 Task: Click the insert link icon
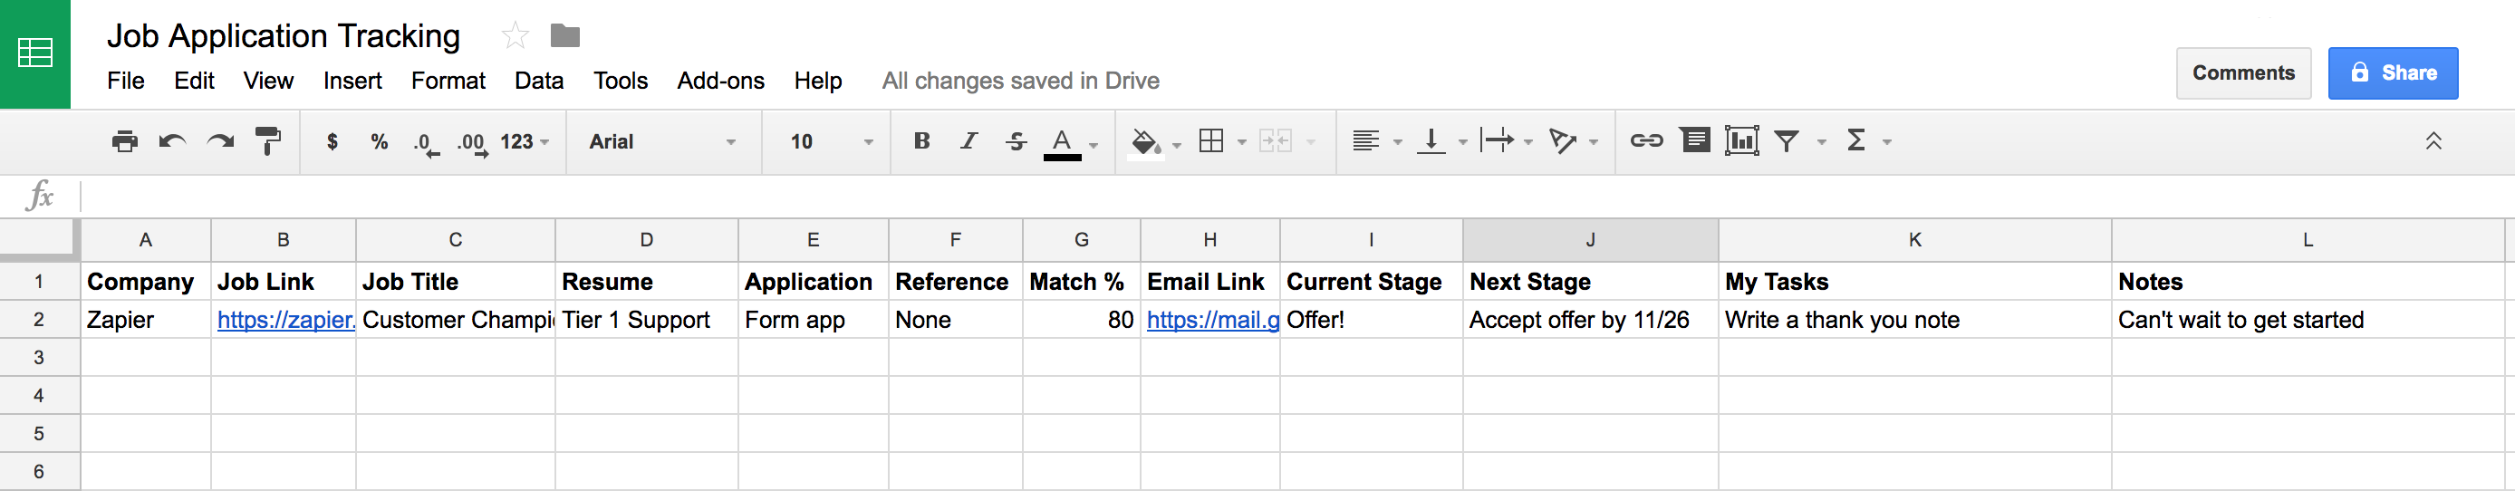click(x=1647, y=141)
